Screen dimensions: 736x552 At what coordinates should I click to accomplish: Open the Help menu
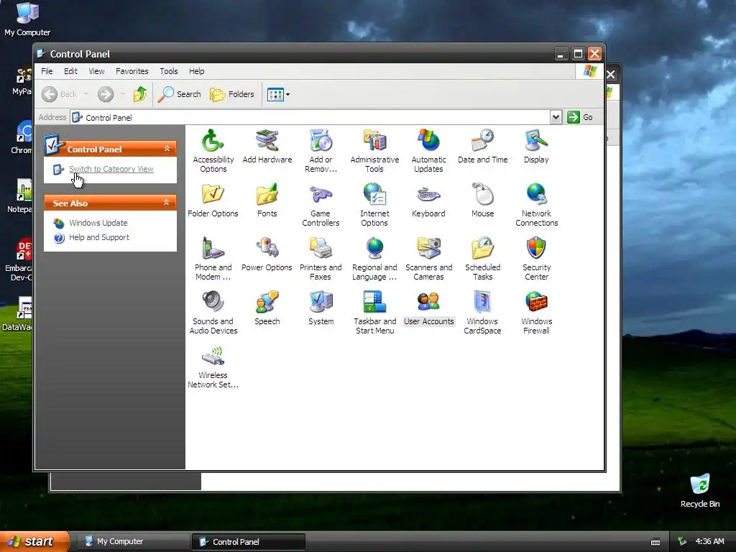197,71
